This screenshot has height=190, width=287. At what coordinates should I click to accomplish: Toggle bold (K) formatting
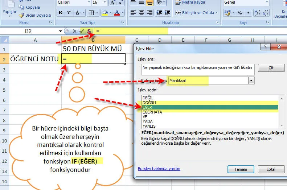click(61, 13)
